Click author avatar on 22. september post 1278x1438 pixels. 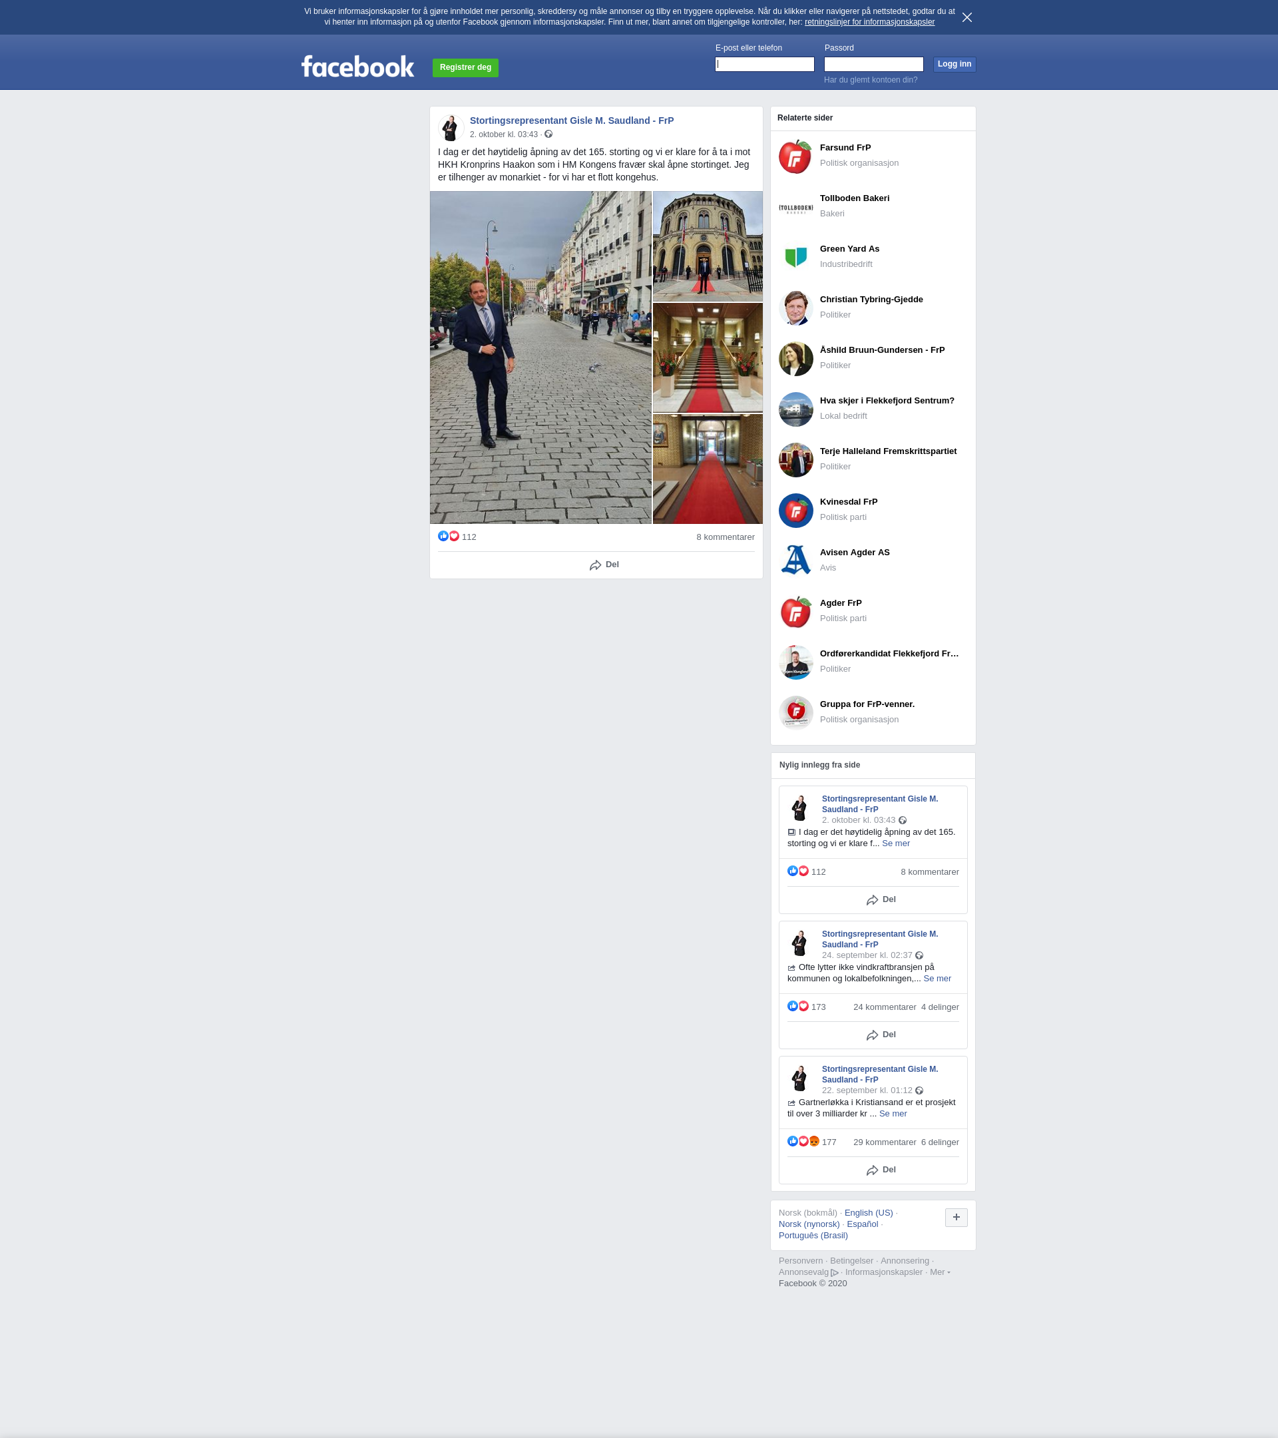point(801,1078)
